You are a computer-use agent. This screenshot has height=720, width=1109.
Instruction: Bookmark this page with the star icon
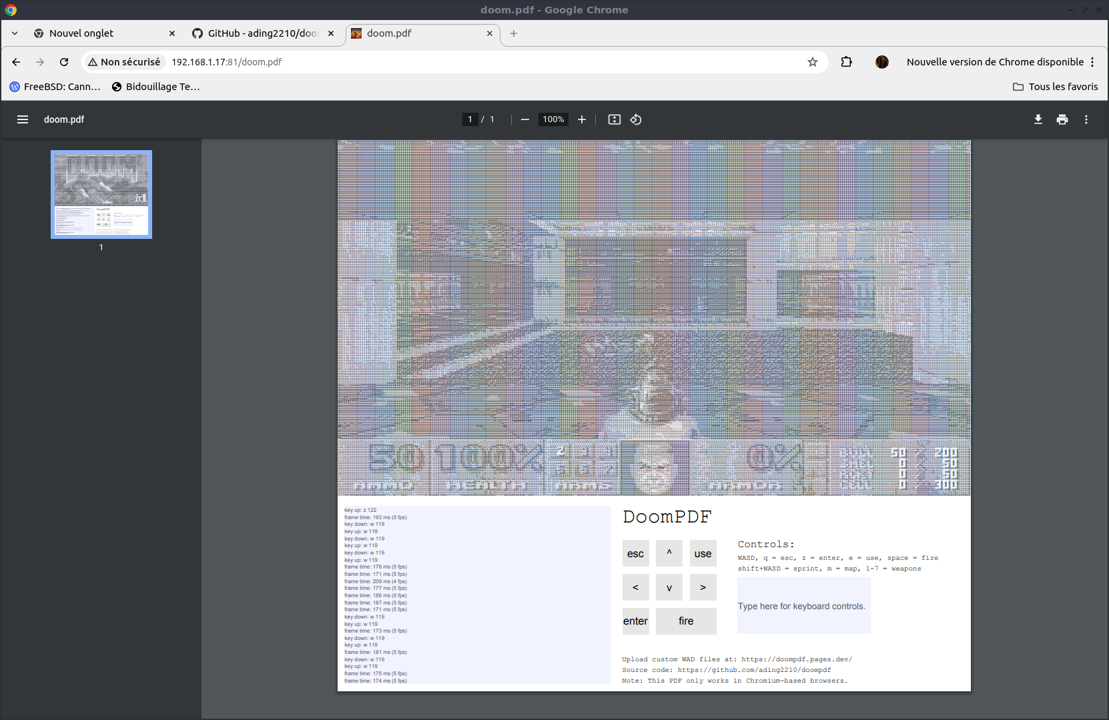point(813,62)
